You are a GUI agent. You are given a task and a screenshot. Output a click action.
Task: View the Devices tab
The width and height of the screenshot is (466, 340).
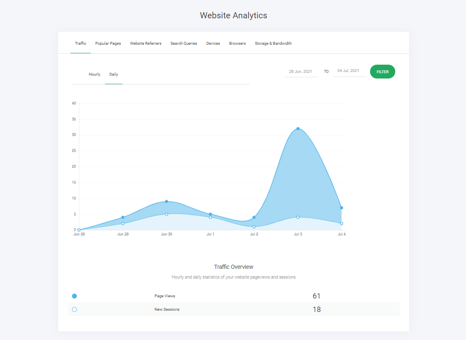point(213,43)
